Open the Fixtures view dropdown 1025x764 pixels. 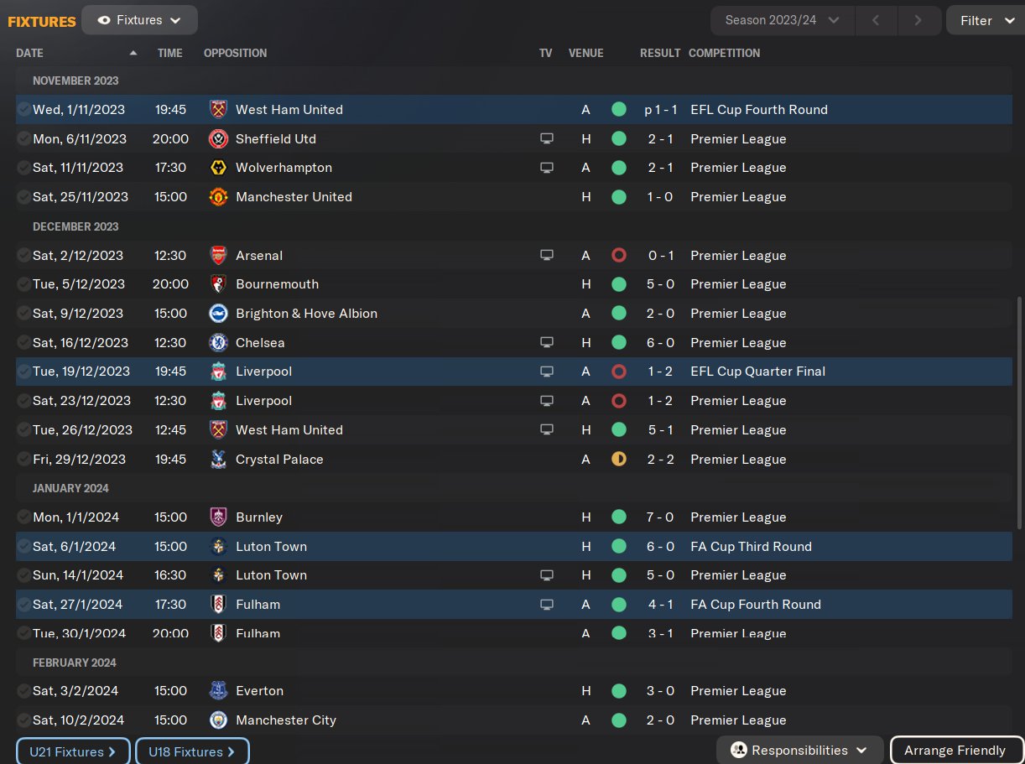click(x=139, y=20)
